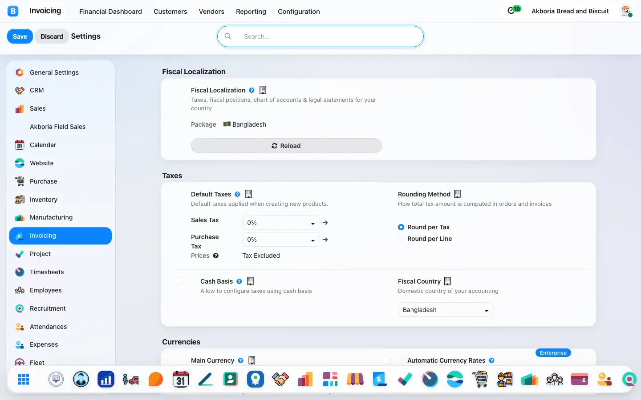Launch the shopping cart Purchase app in dock
Image resolution: width=641 pixels, height=400 pixels.
click(480, 380)
